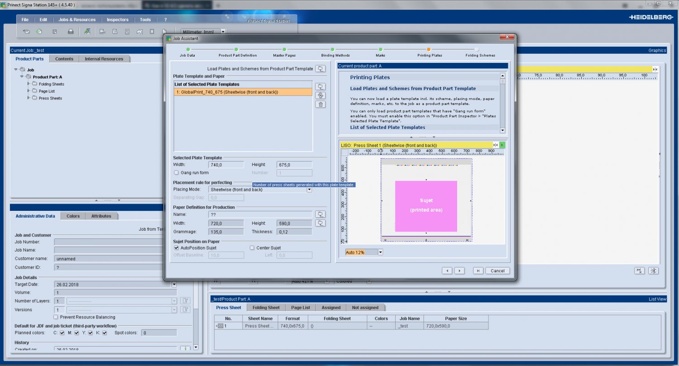Viewport: 679px width, 366px height.
Task: Collapse the Product Part: A node
Action: pos(22,77)
